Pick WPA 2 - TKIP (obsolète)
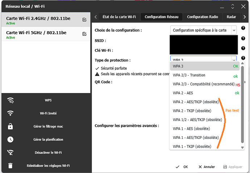Viewport: 250px width, 173px height. 205,111
